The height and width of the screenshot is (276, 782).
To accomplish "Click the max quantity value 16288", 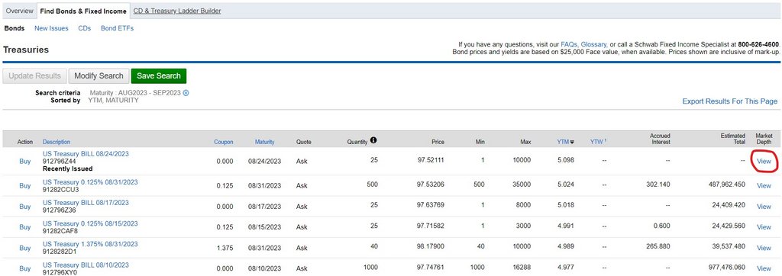I will pyautogui.click(x=522, y=268).
